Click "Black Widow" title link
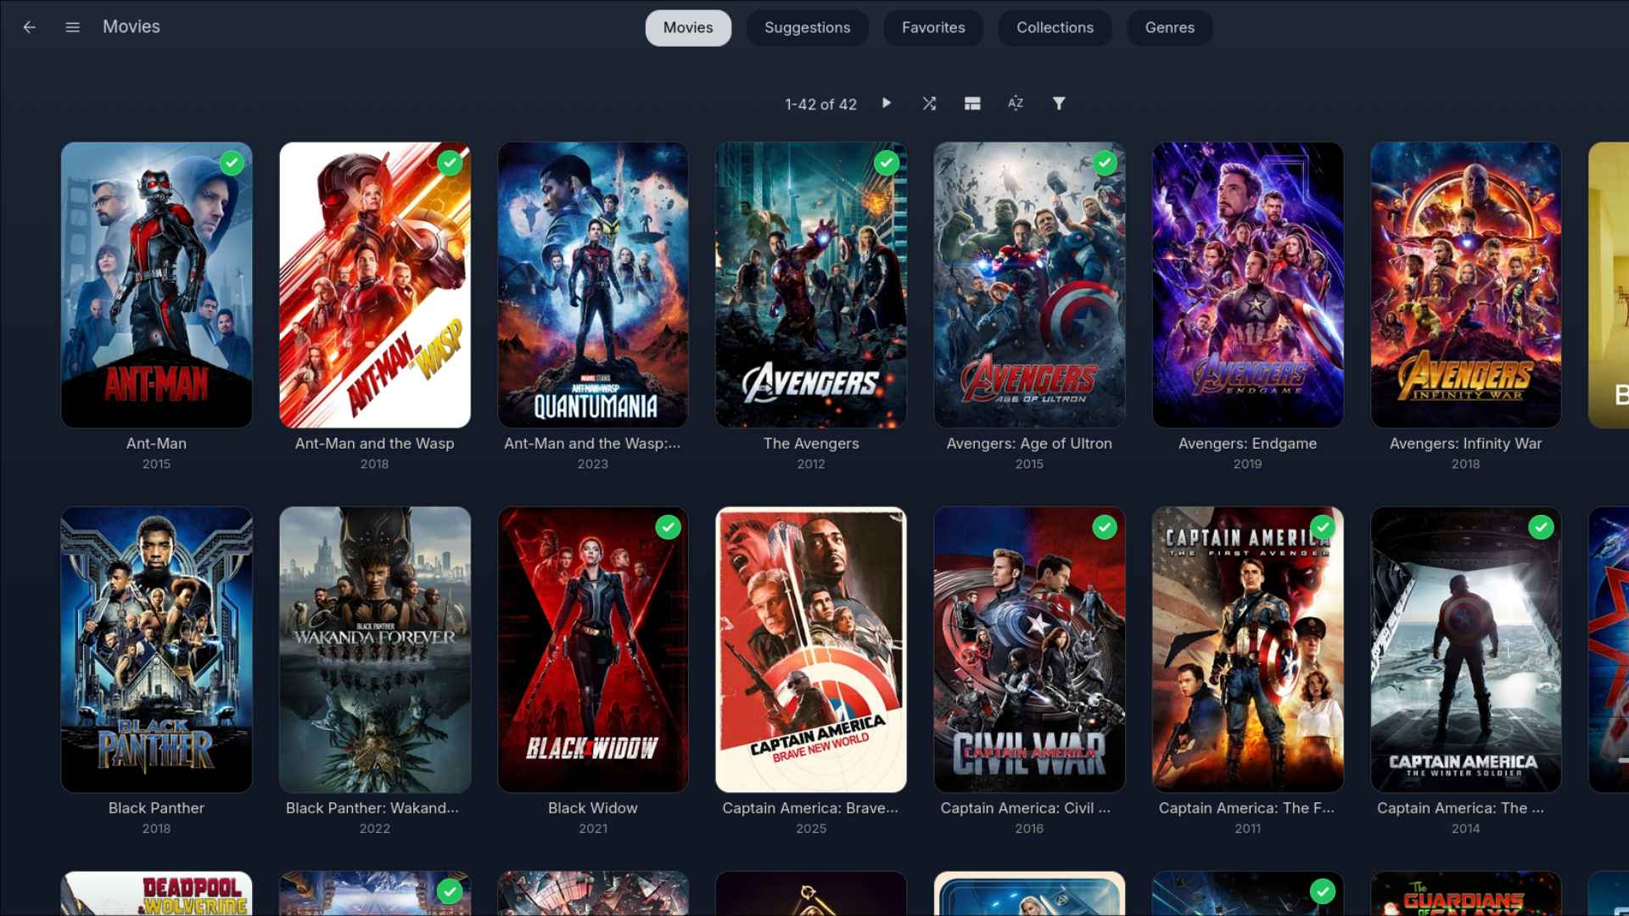 coord(593,808)
